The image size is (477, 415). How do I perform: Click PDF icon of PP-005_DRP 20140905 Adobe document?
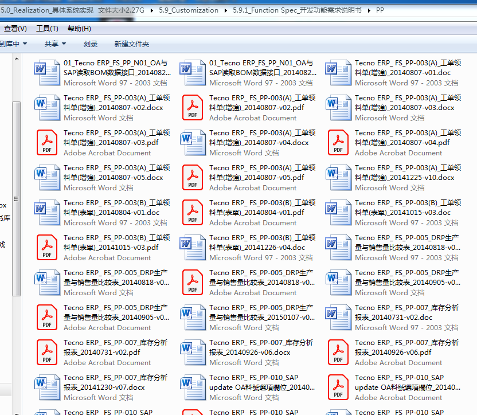(47, 318)
